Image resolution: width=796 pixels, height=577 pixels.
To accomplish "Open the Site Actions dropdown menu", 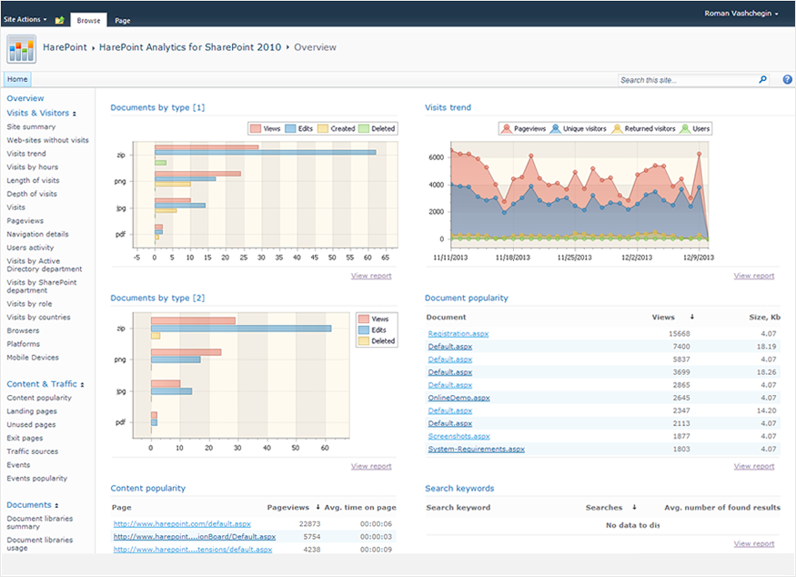I will coord(25,19).
